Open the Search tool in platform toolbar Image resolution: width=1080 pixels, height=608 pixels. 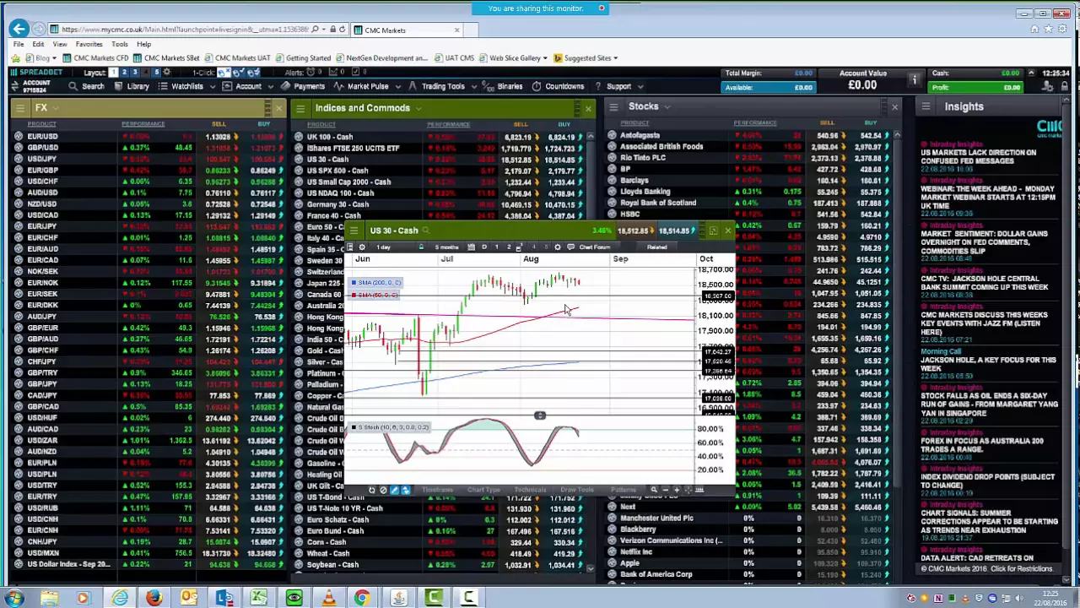point(86,86)
